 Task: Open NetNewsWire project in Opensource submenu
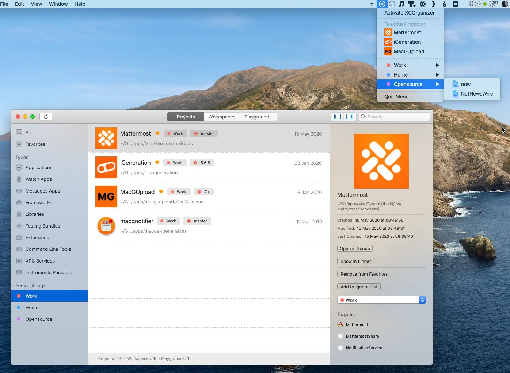coord(472,94)
